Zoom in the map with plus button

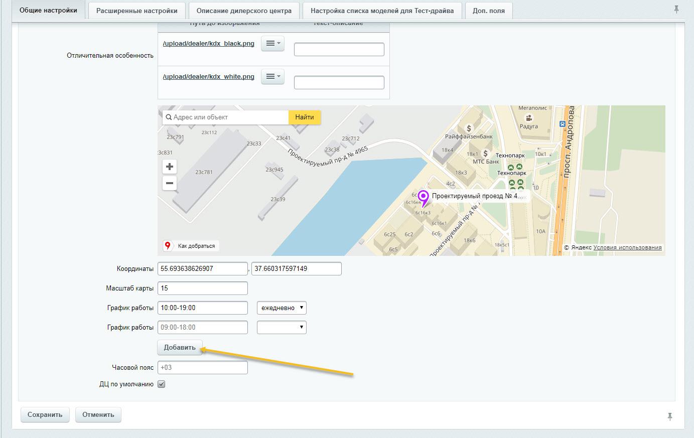[170, 167]
